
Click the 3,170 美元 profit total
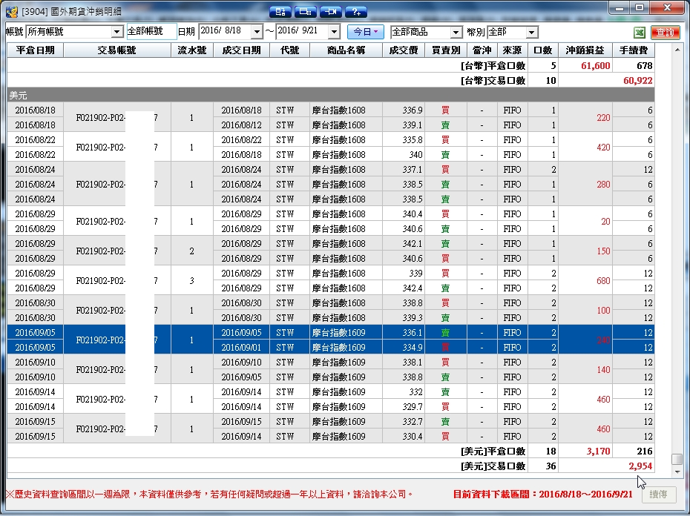tap(599, 451)
